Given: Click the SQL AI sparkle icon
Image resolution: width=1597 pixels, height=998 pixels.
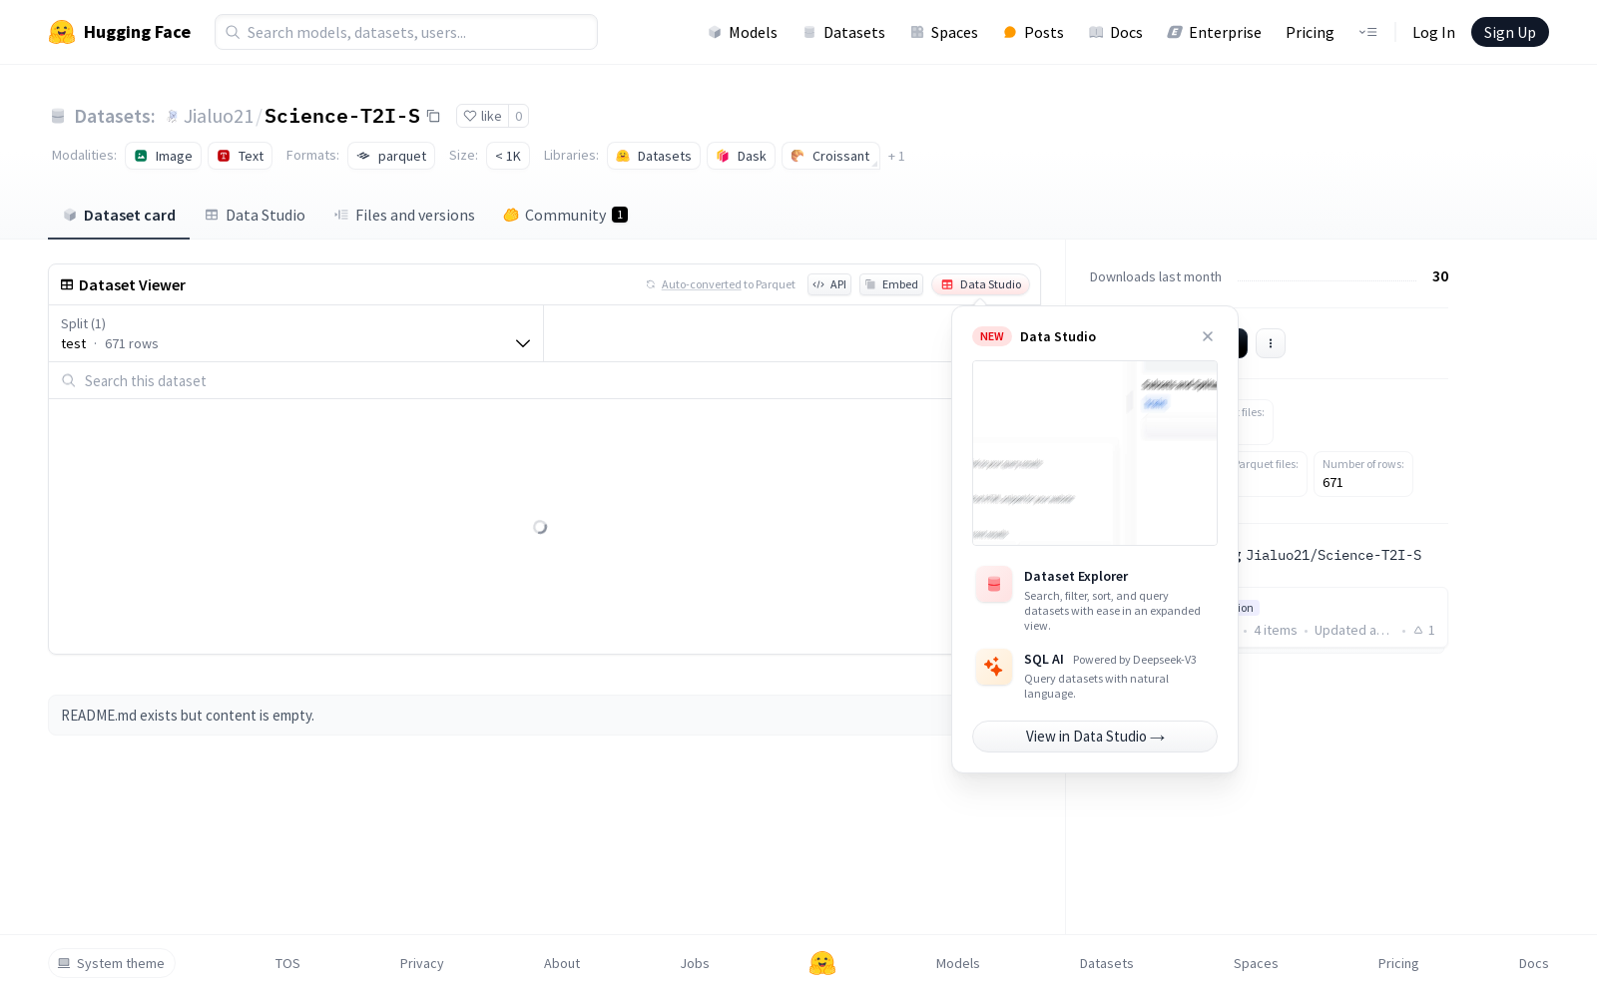Looking at the screenshot, I should [994, 668].
